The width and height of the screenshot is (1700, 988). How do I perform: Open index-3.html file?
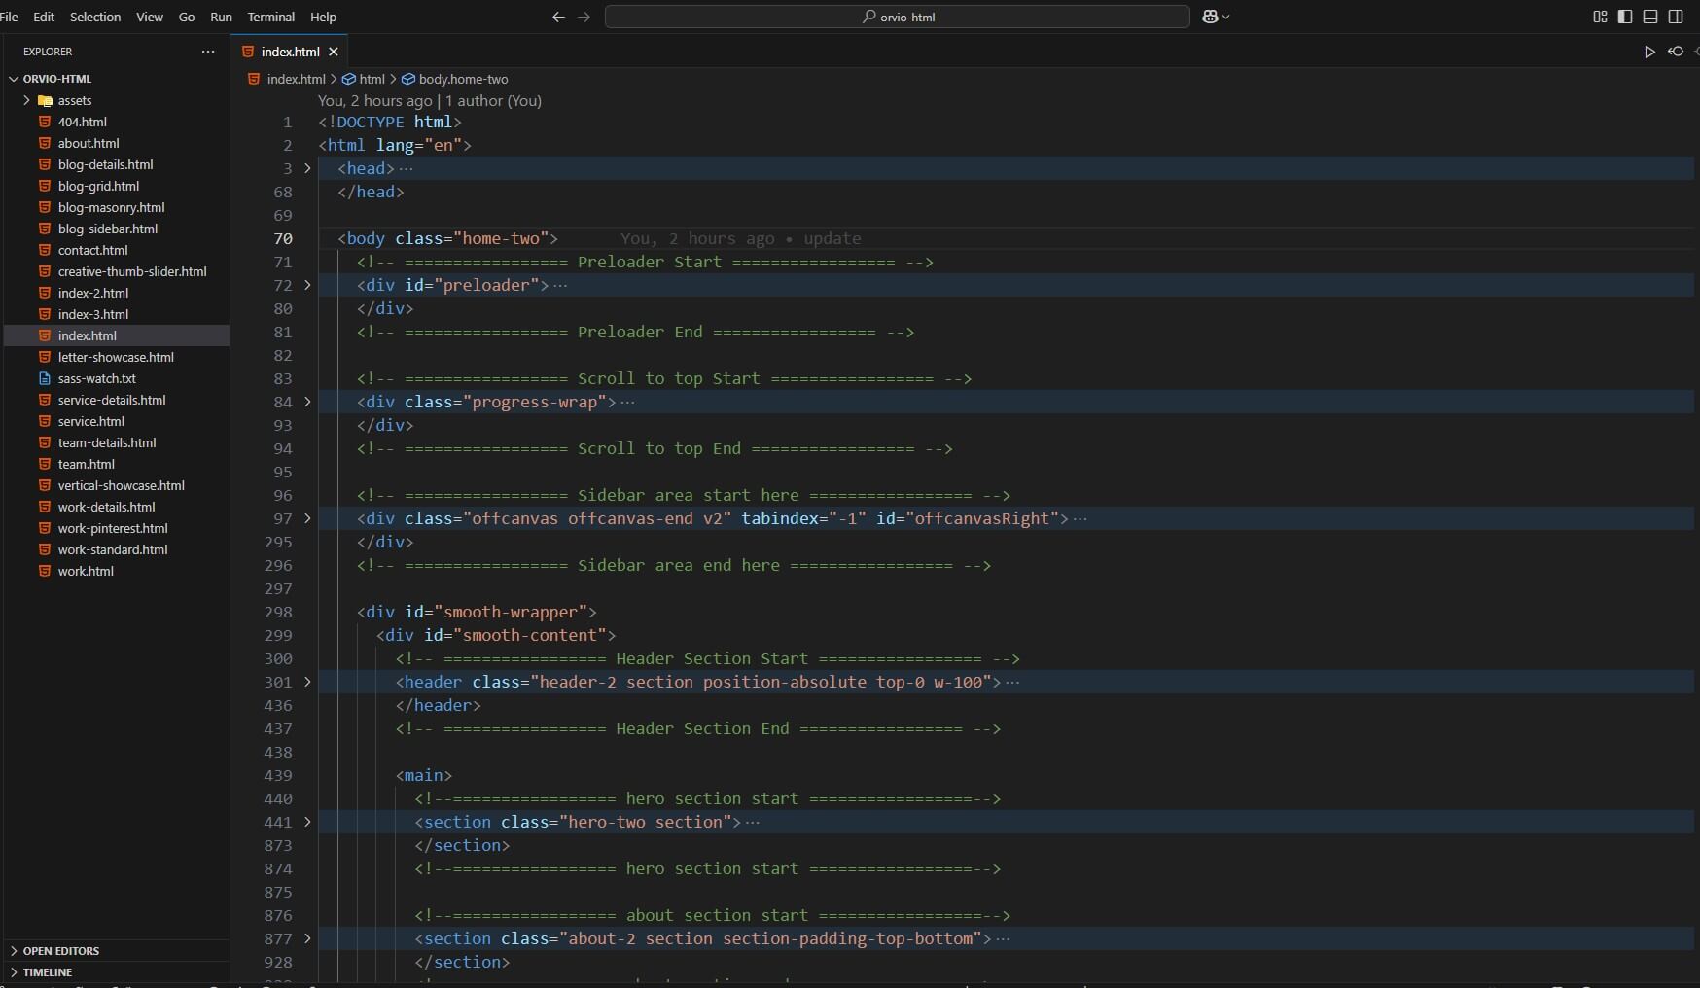click(x=92, y=314)
